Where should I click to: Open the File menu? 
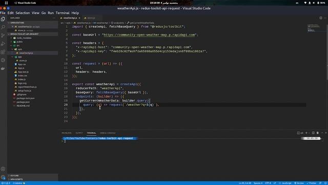[x=3, y=13]
